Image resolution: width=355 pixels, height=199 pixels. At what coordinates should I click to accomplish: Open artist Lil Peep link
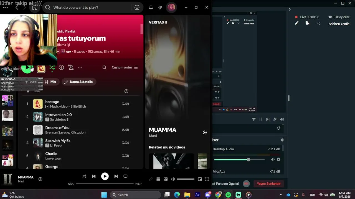(56, 146)
